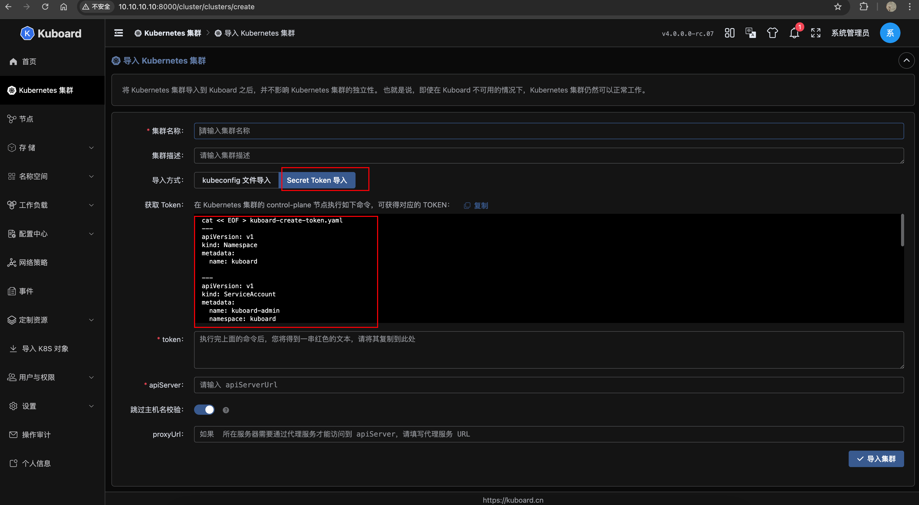Focus the token textarea
Screen dimensions: 919x505
pyautogui.click(x=549, y=350)
